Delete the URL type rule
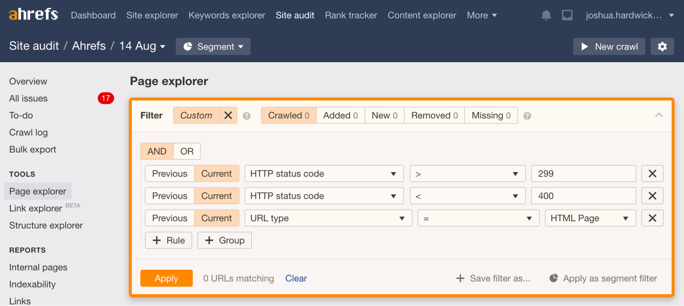The width and height of the screenshot is (684, 306). [x=652, y=218]
